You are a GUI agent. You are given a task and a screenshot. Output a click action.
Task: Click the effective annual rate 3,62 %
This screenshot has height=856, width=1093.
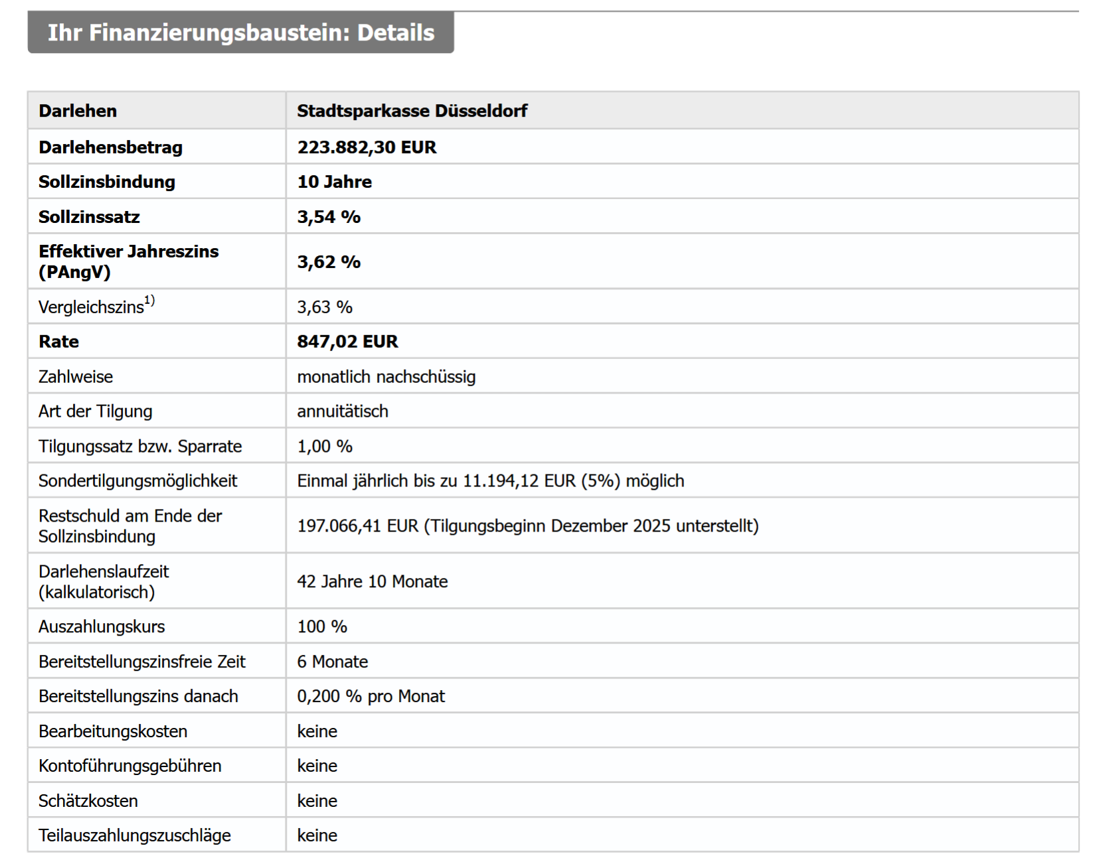click(329, 261)
